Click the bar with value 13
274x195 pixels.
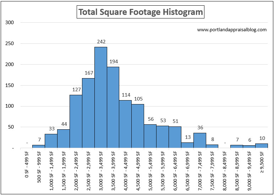click(187, 145)
